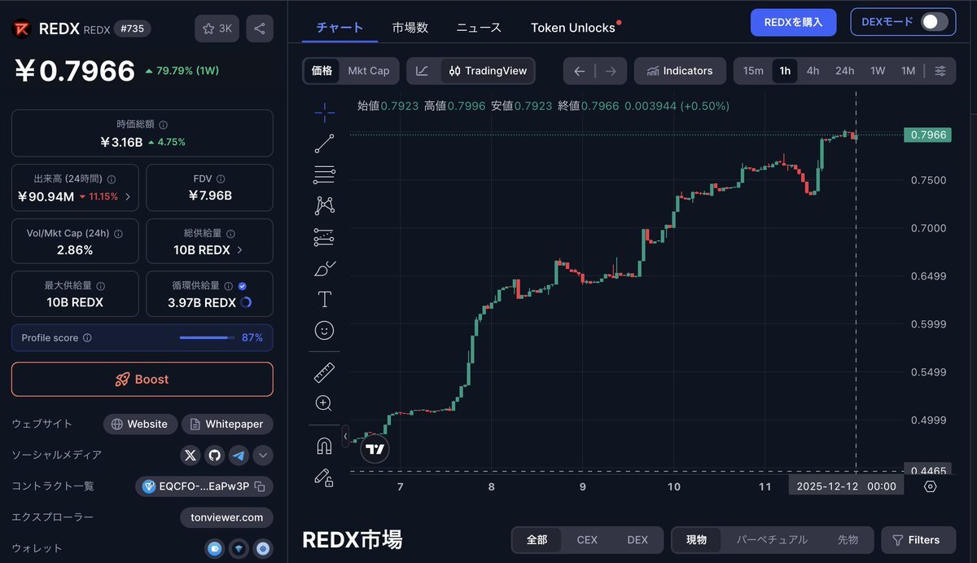Click the #735 rank badge
977x563 pixels.
click(x=130, y=29)
